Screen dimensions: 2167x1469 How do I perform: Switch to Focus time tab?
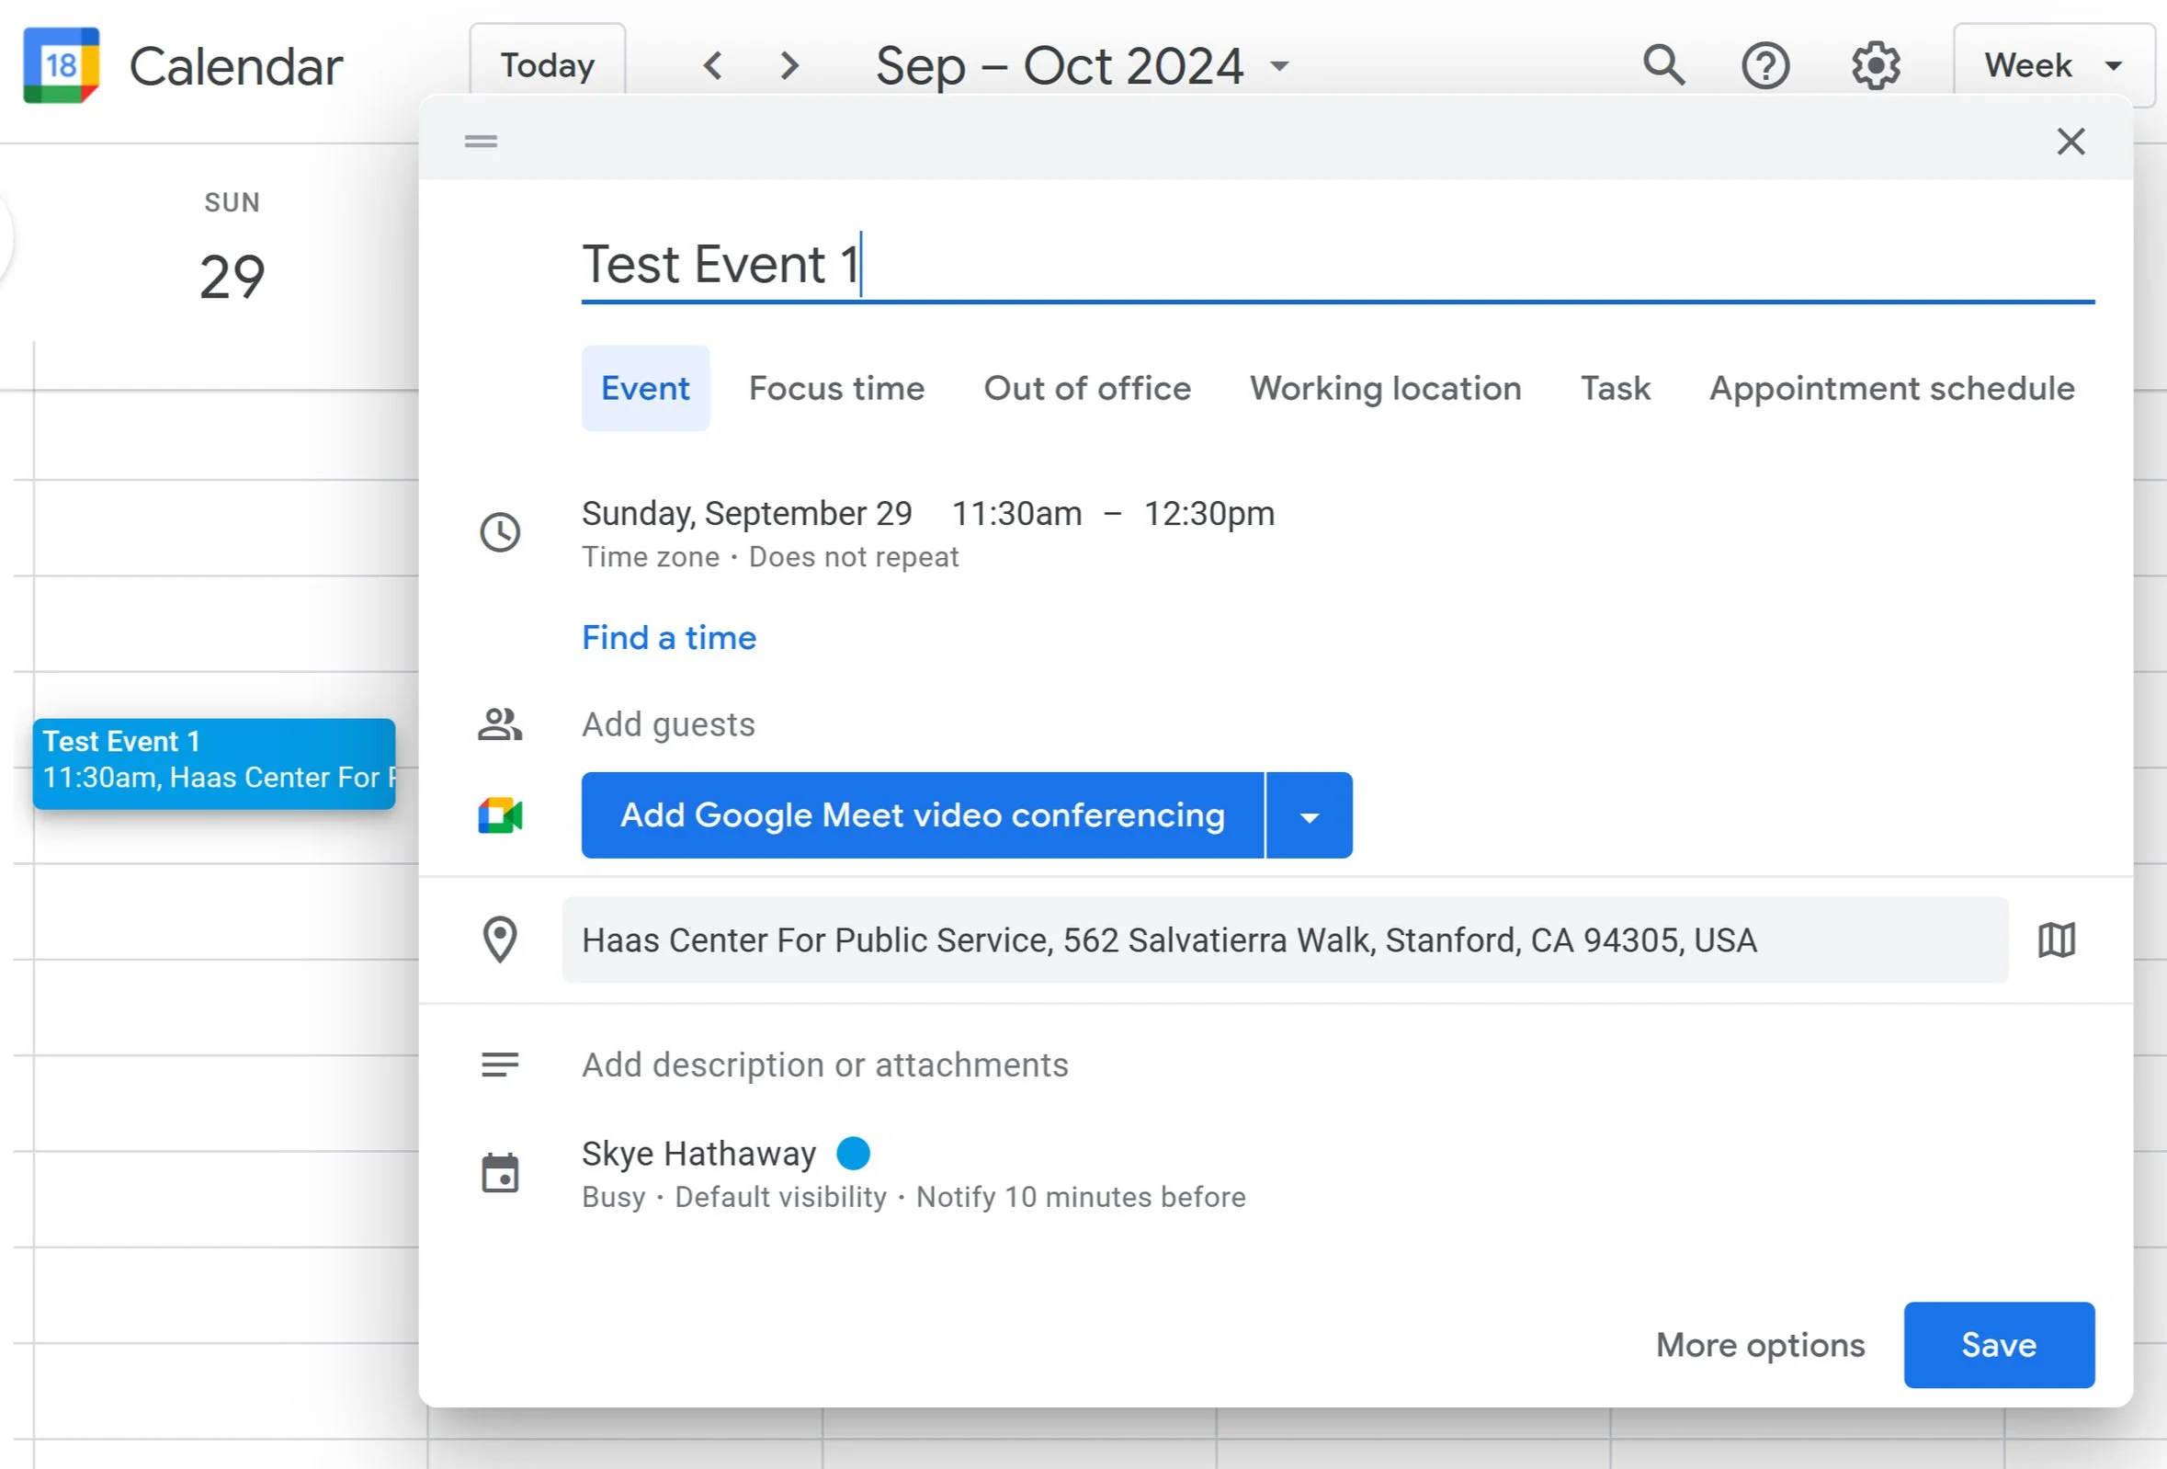[x=836, y=388]
